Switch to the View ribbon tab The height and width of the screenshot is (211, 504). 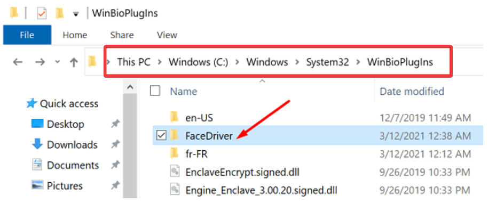coord(167,35)
